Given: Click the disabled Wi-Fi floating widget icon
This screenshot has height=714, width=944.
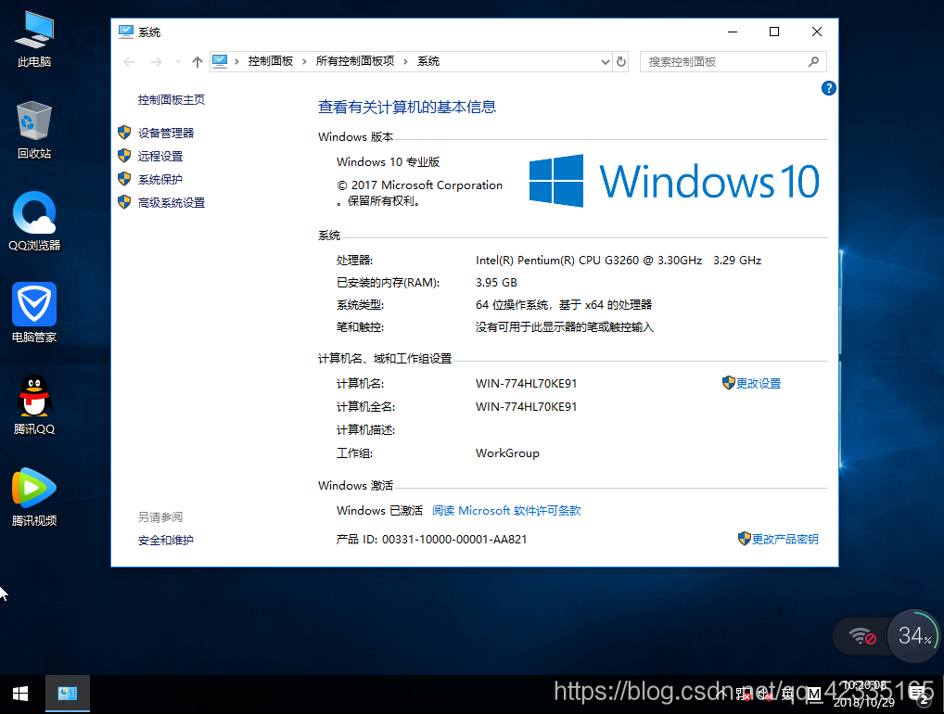Looking at the screenshot, I should point(862,636).
